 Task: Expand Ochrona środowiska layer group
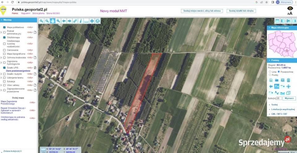(1, 57)
